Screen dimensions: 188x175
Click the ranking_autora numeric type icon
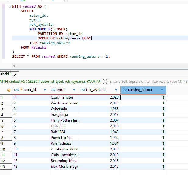click(124, 90)
